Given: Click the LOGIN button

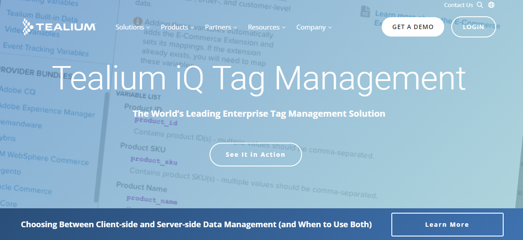Looking at the screenshot, I should point(473,27).
